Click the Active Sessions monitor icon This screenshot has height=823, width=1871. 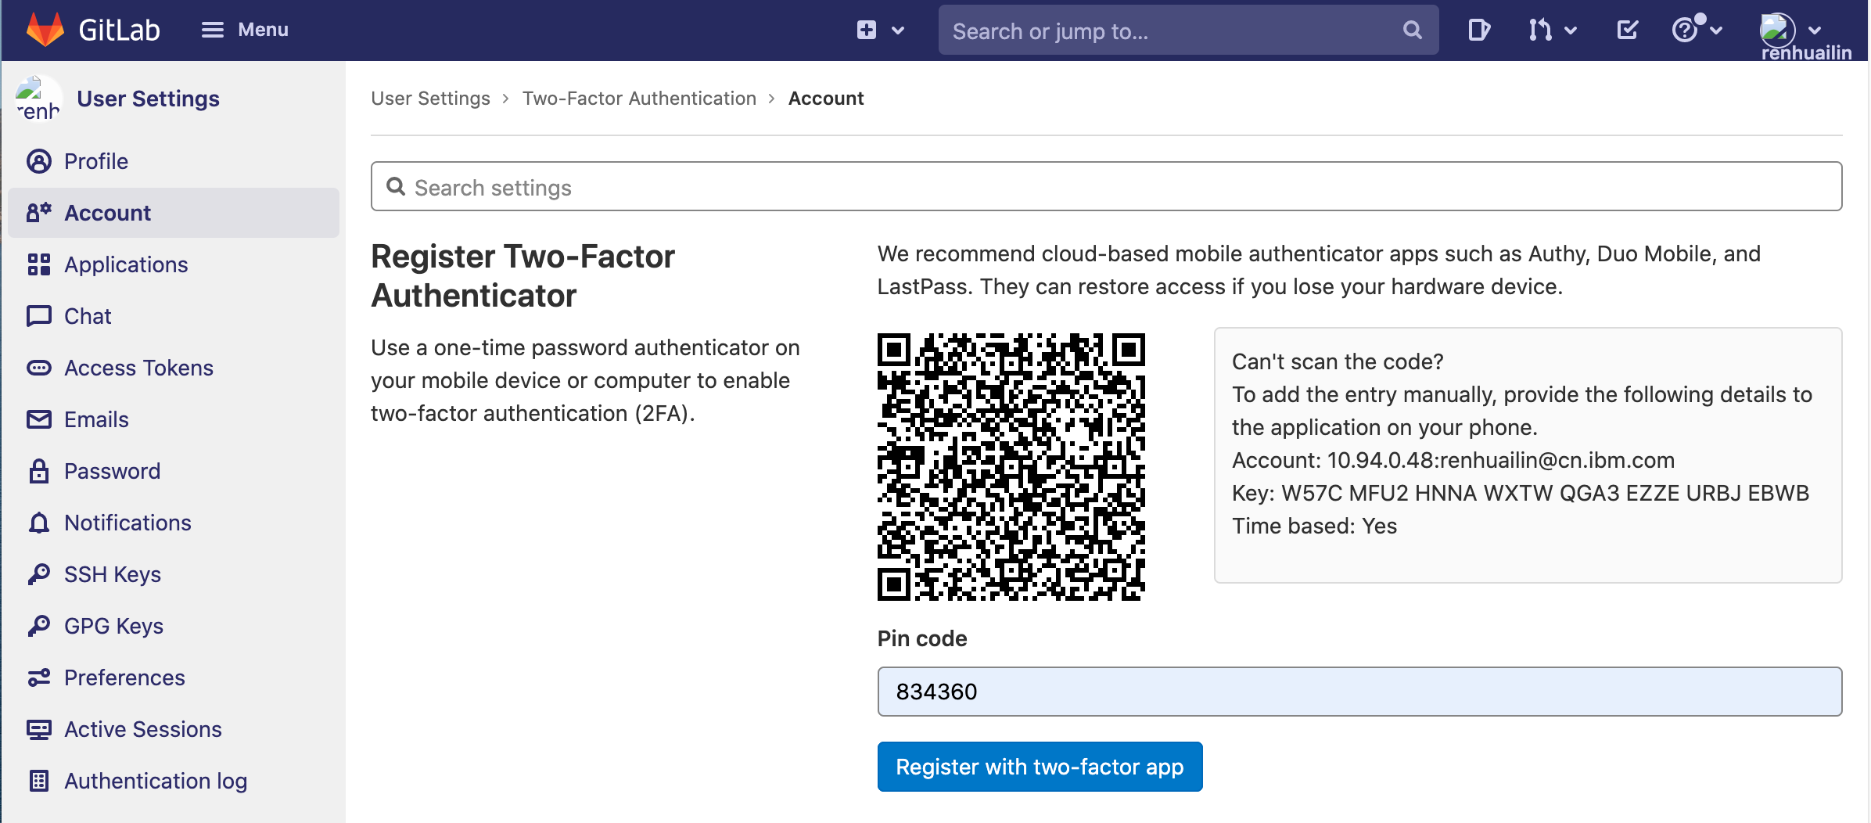[x=39, y=729]
